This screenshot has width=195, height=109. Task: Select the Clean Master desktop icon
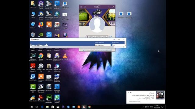coord(33,98)
